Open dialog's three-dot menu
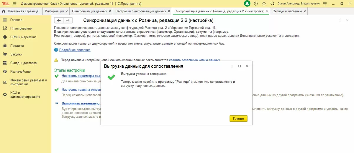This screenshot has height=153, width=354. pos(232,66)
